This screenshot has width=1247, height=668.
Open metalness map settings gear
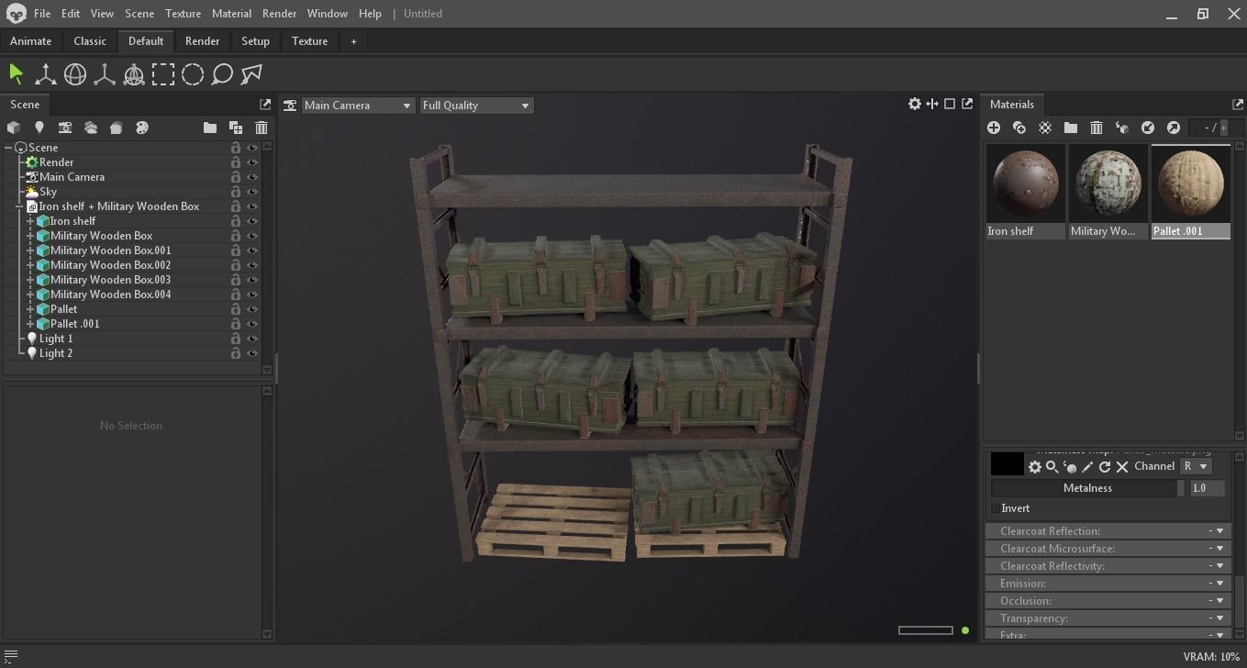pos(1035,467)
